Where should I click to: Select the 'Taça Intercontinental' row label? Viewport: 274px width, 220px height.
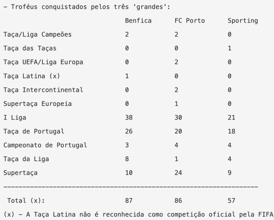click(43, 90)
